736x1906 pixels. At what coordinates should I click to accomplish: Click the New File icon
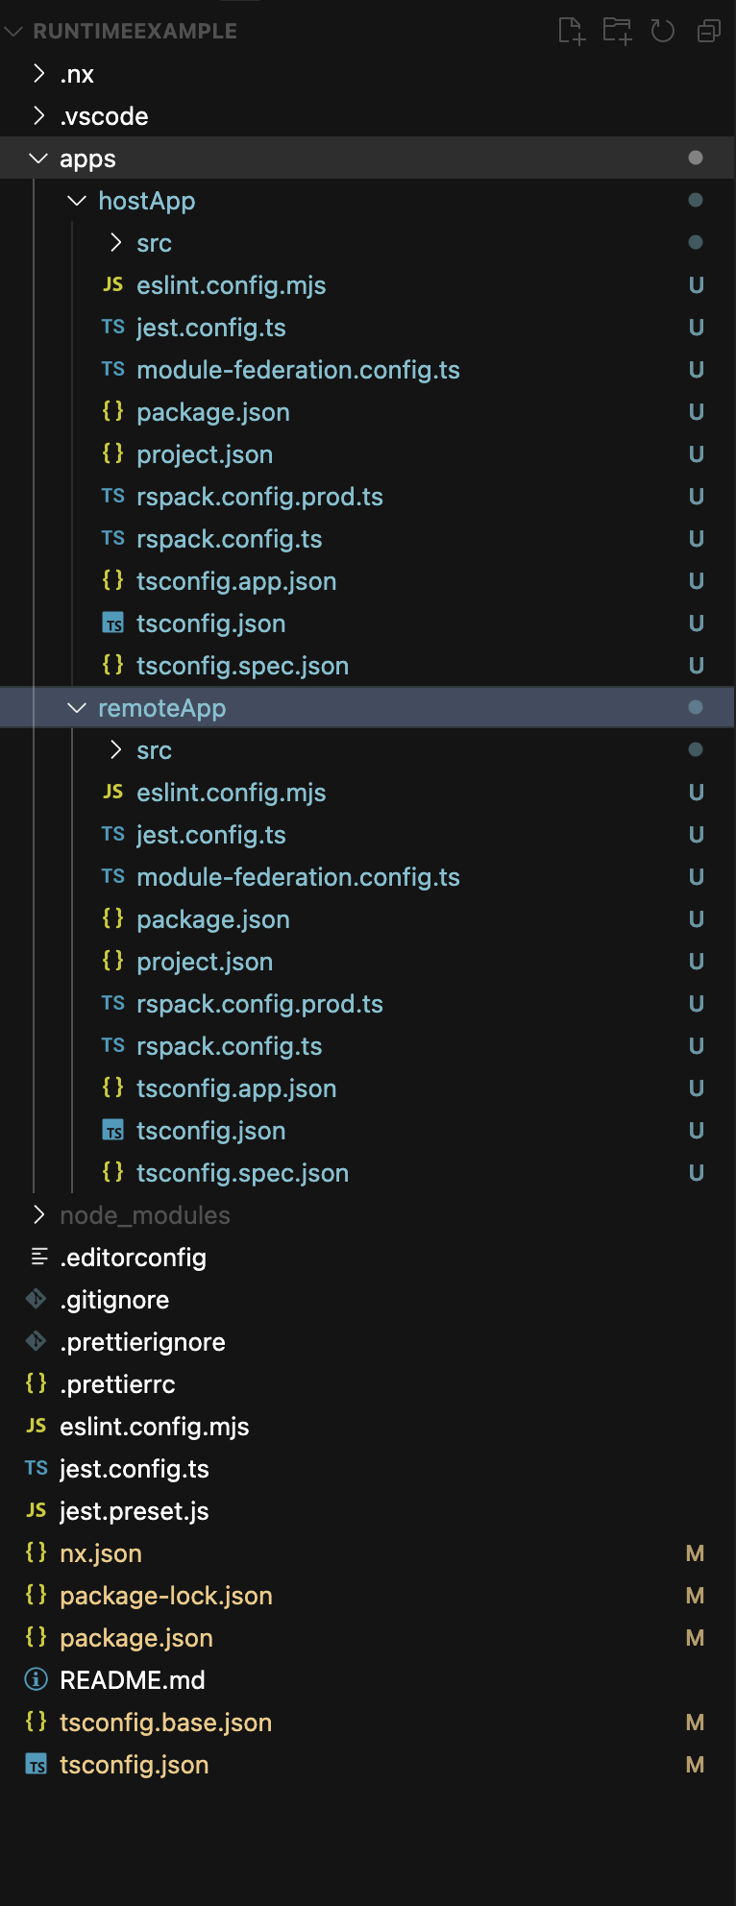(x=571, y=31)
